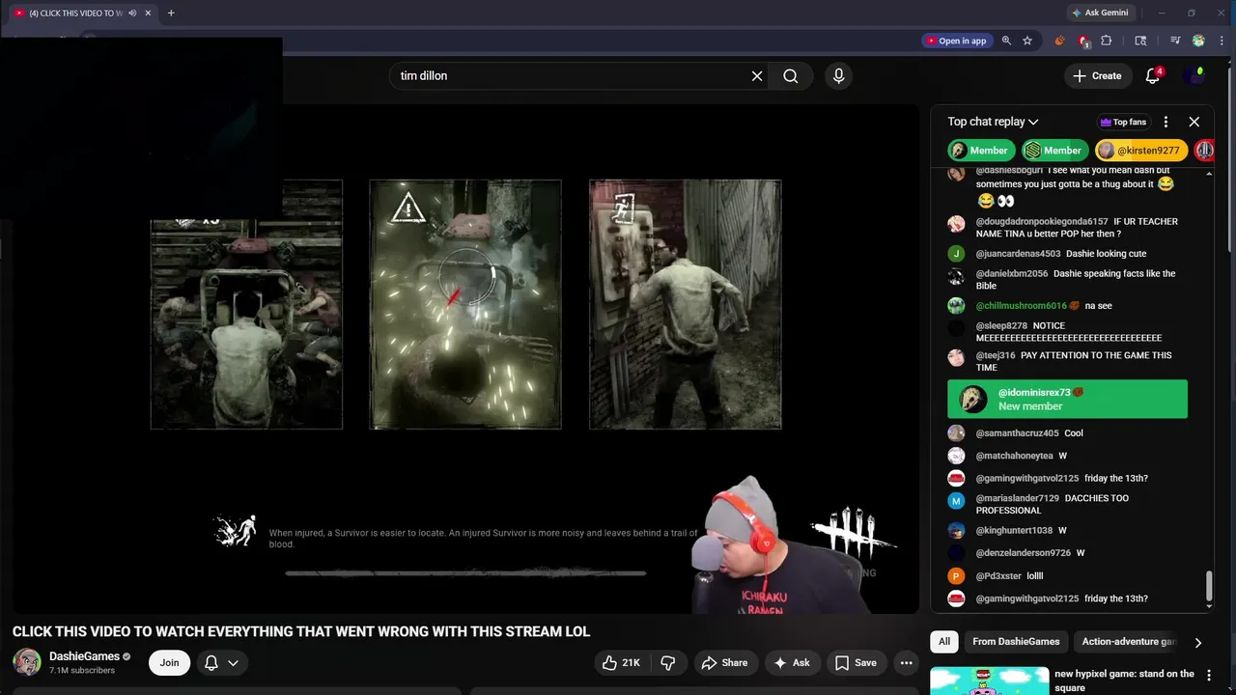Click chat user @dougdadronpookiegonda6157

1042,222
